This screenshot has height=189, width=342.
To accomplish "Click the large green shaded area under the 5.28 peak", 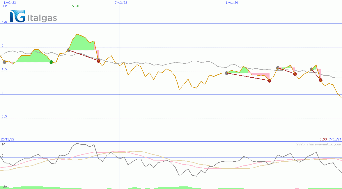I will pyautogui.click(x=81, y=44).
